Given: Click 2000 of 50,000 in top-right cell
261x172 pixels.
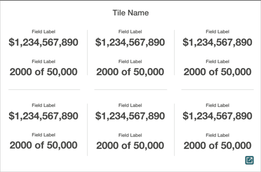Looking at the screenshot, I should pos(217,72).
